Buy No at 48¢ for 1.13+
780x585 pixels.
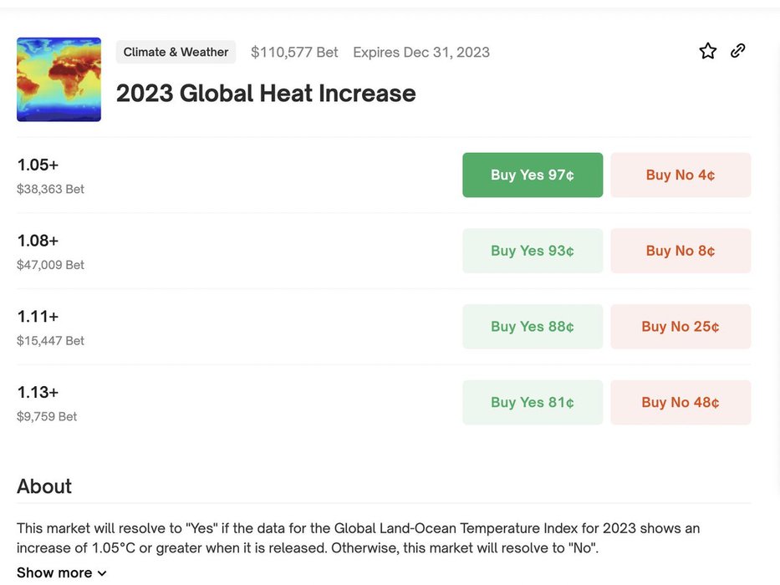click(x=681, y=402)
